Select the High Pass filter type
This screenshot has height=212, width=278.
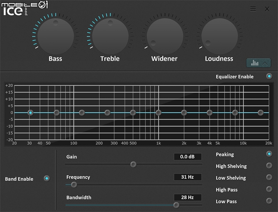(269, 189)
